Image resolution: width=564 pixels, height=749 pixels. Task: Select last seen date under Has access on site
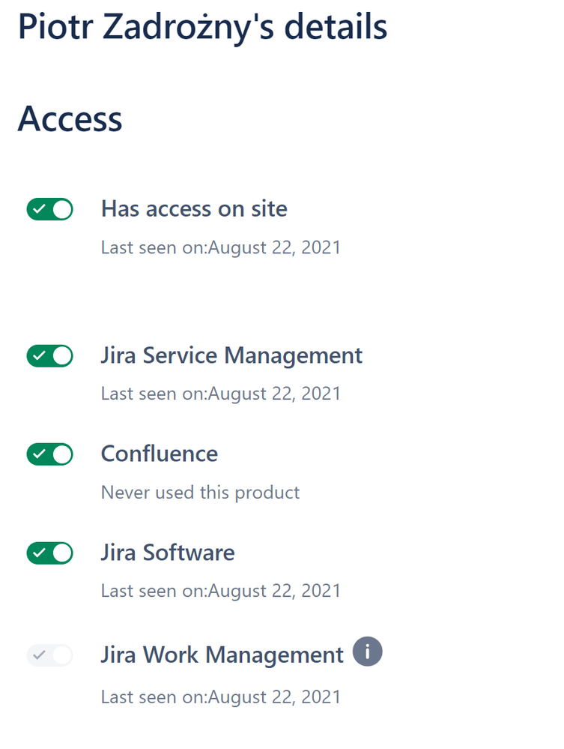pyautogui.click(x=221, y=247)
